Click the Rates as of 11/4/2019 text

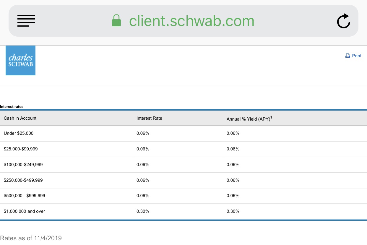click(31, 238)
